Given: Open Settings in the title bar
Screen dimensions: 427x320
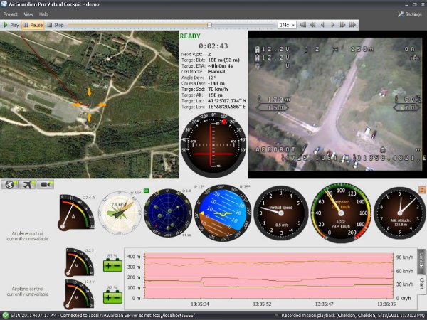Looking at the screenshot, I should (409, 14).
